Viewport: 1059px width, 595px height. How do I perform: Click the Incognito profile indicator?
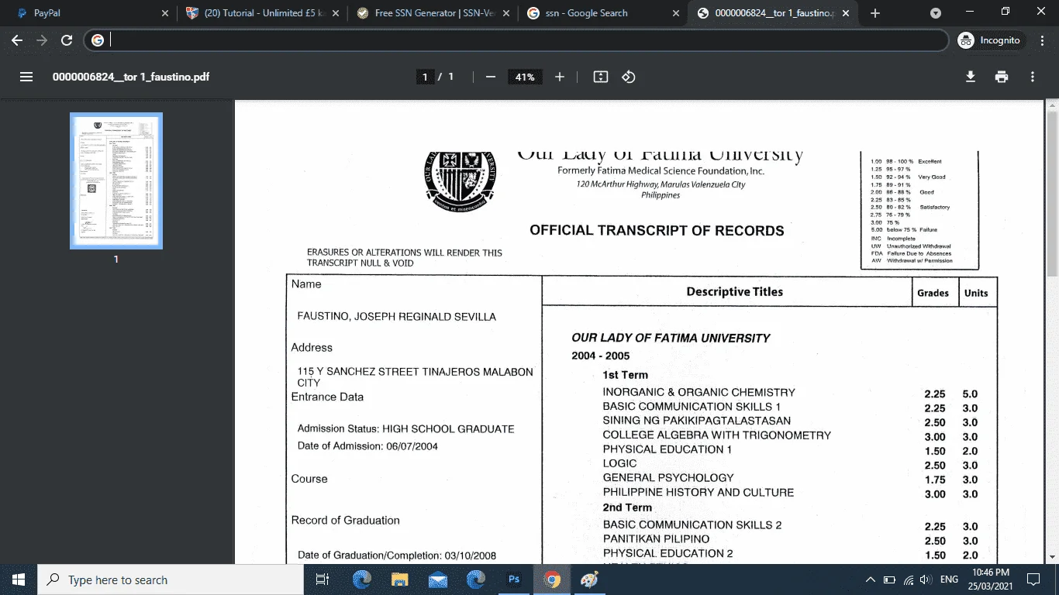coord(990,40)
